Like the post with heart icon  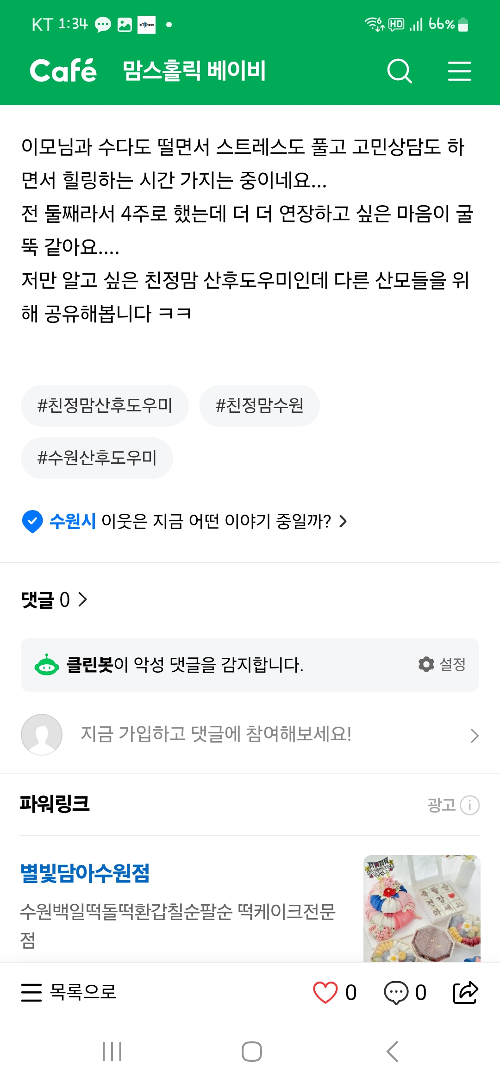[325, 992]
